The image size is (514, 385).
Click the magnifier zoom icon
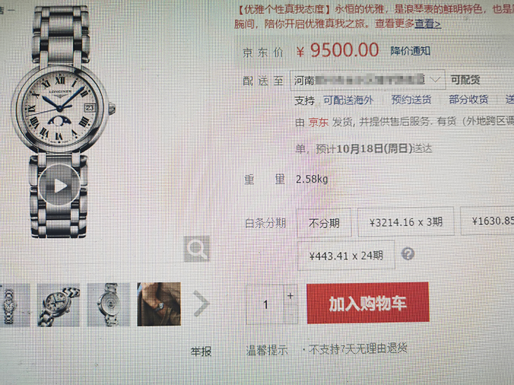pyautogui.click(x=197, y=248)
